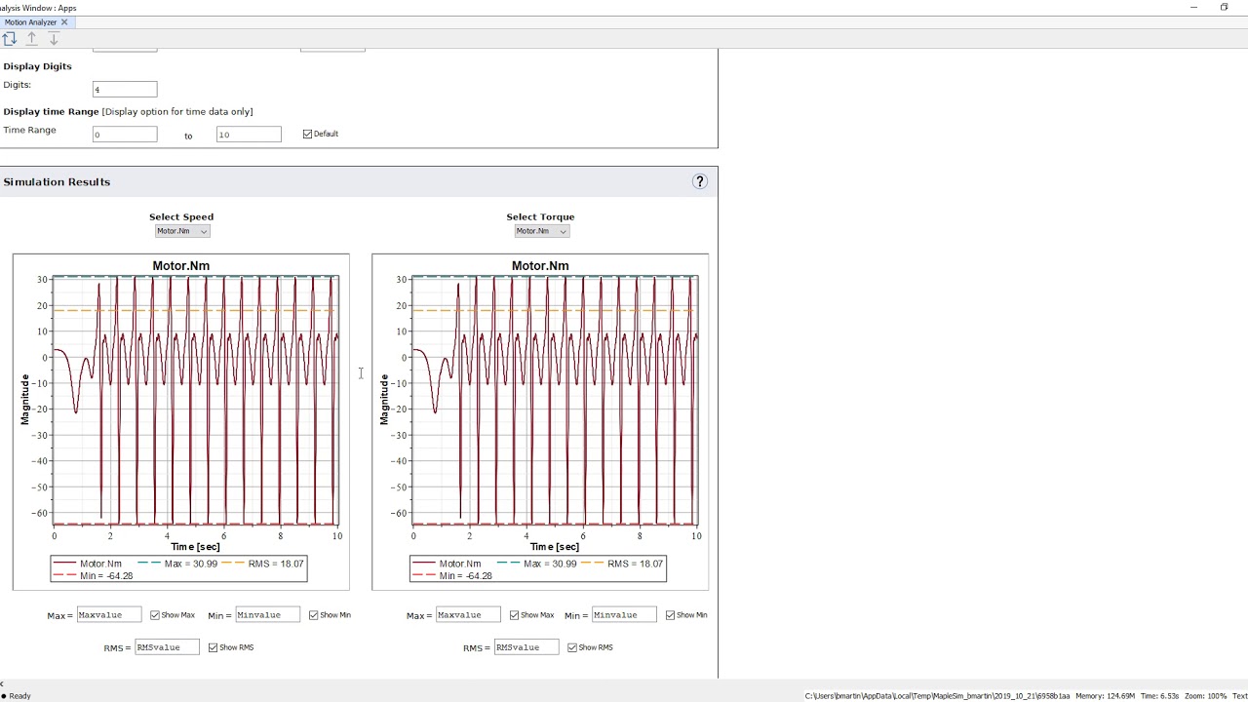Toggle Show Max under torque plot
The width and height of the screenshot is (1248, 702).
(x=514, y=615)
